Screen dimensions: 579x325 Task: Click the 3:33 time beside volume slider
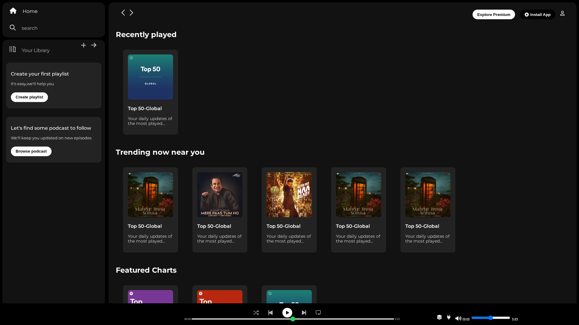click(x=515, y=319)
